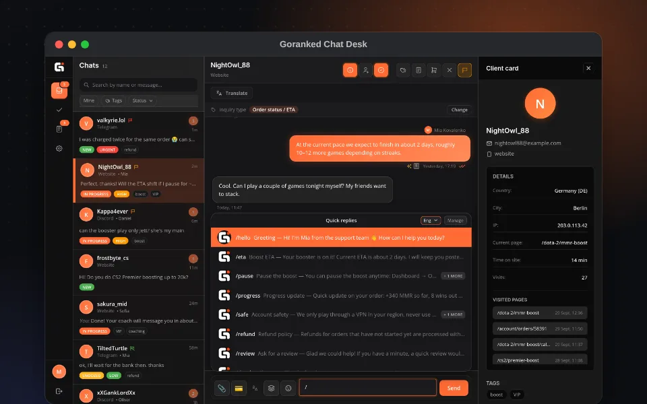Open the notes document icon in sidebar
Image resolution: width=647 pixels, height=404 pixels.
(x=59, y=129)
